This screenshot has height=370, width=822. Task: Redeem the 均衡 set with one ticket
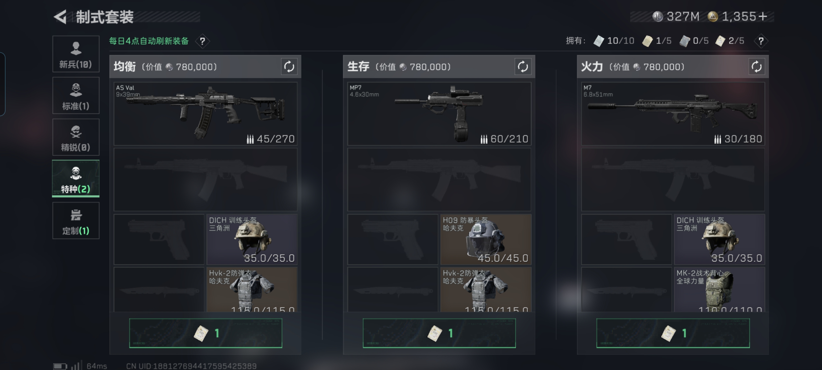[x=205, y=333]
